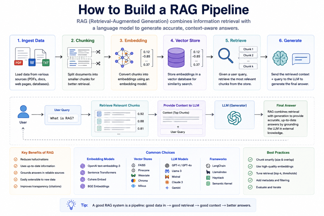Screen dimensions: 324x216
Task: Click the OpenAI logo in LLM (Generator)
Action: 234,118
